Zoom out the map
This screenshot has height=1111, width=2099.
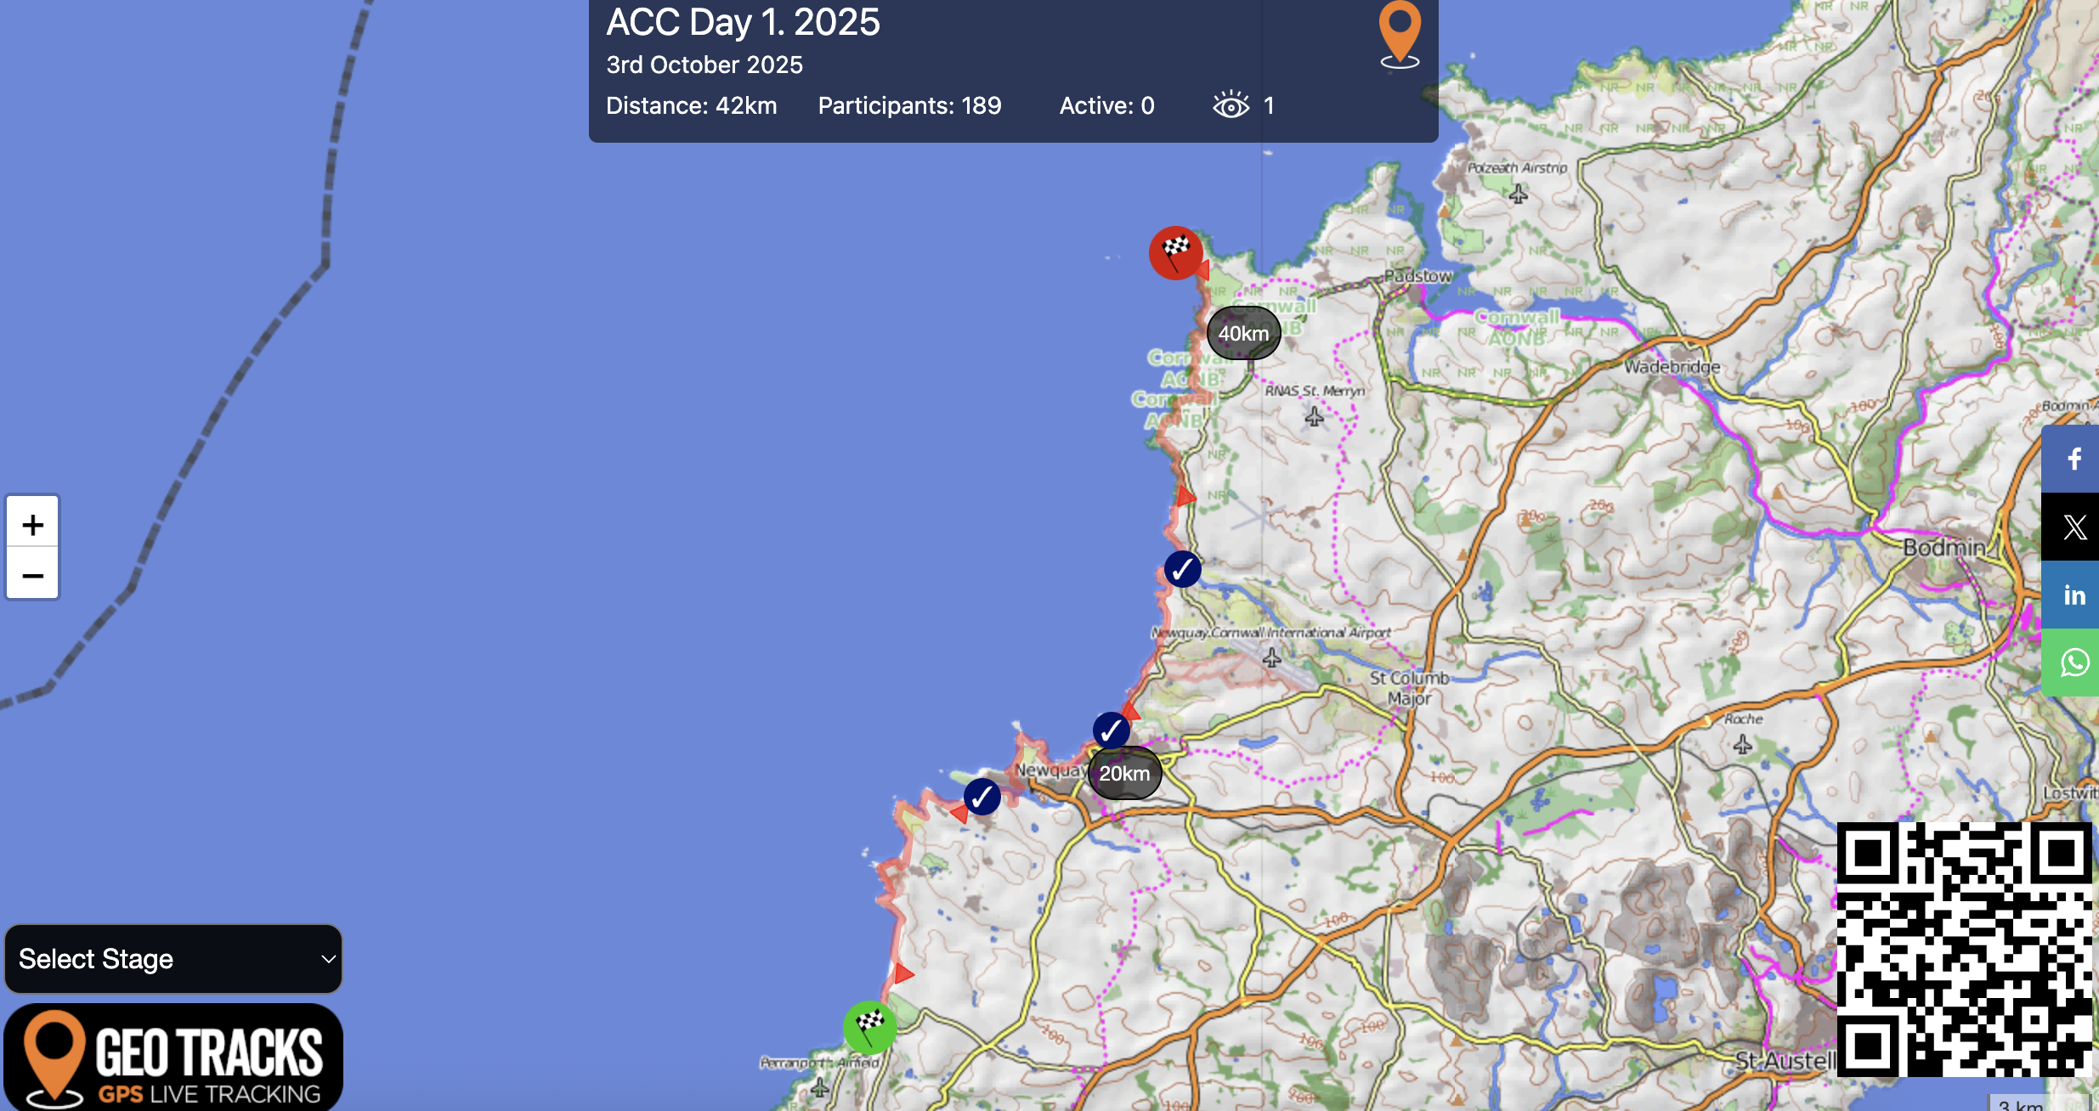[33, 575]
